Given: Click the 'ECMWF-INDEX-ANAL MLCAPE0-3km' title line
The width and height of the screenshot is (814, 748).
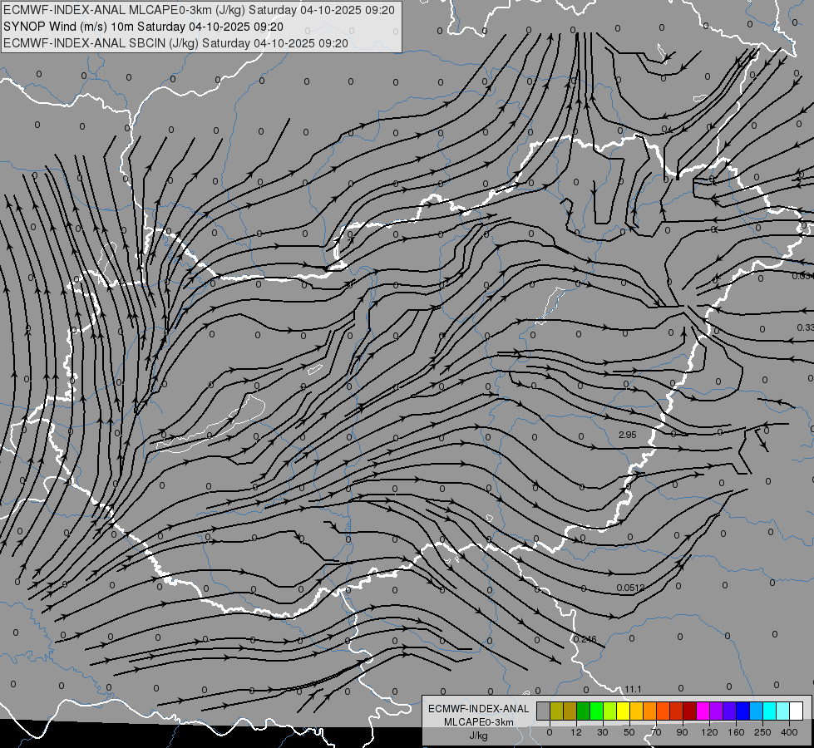Looking at the screenshot, I should pyautogui.click(x=199, y=10).
